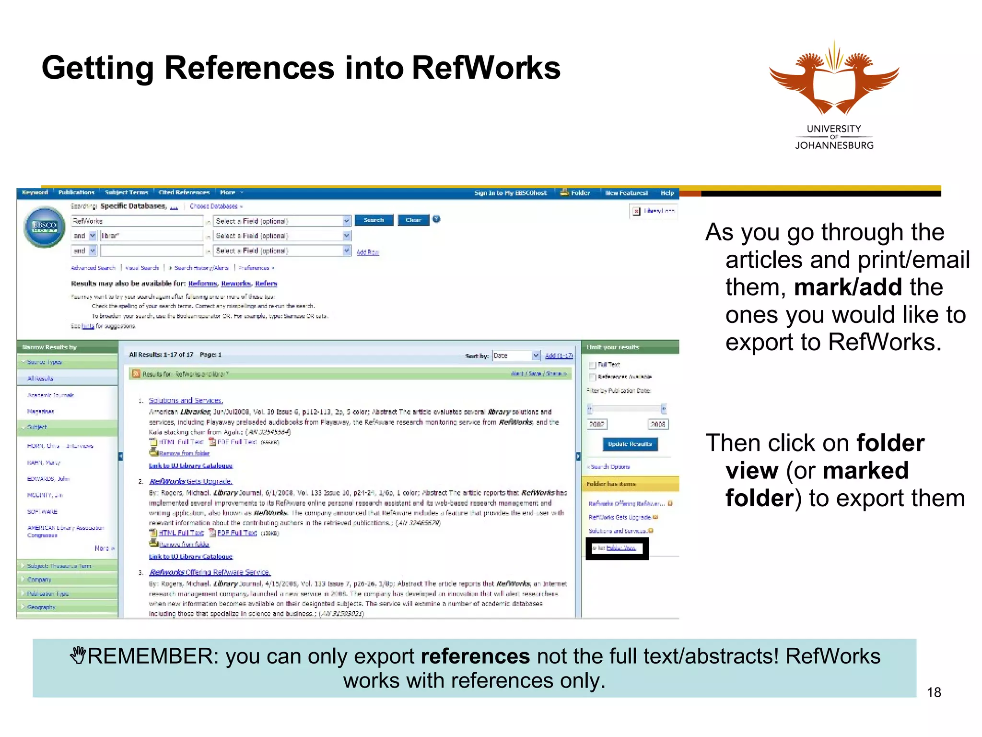Open the Folder View link
This screenshot has height=737, width=982.
pyautogui.click(x=621, y=548)
